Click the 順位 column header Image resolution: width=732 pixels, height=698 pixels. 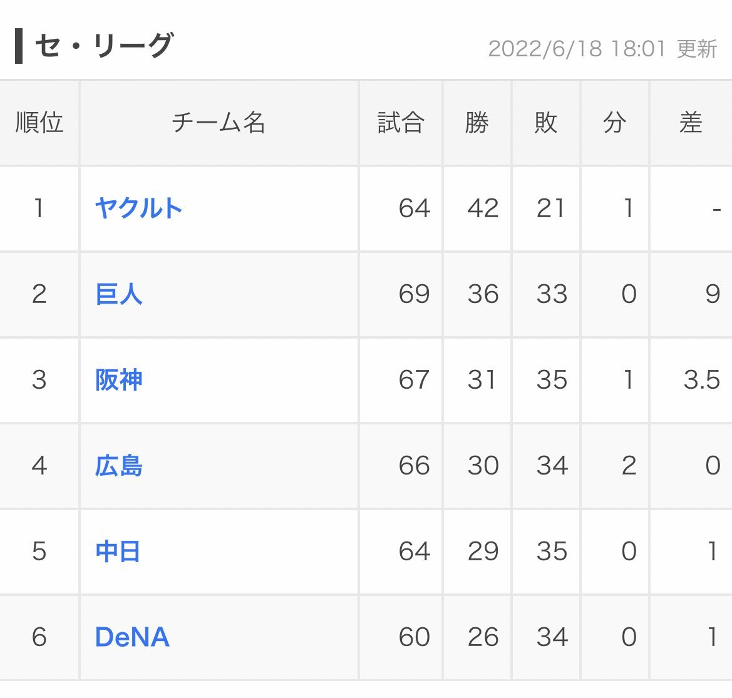[x=39, y=123]
